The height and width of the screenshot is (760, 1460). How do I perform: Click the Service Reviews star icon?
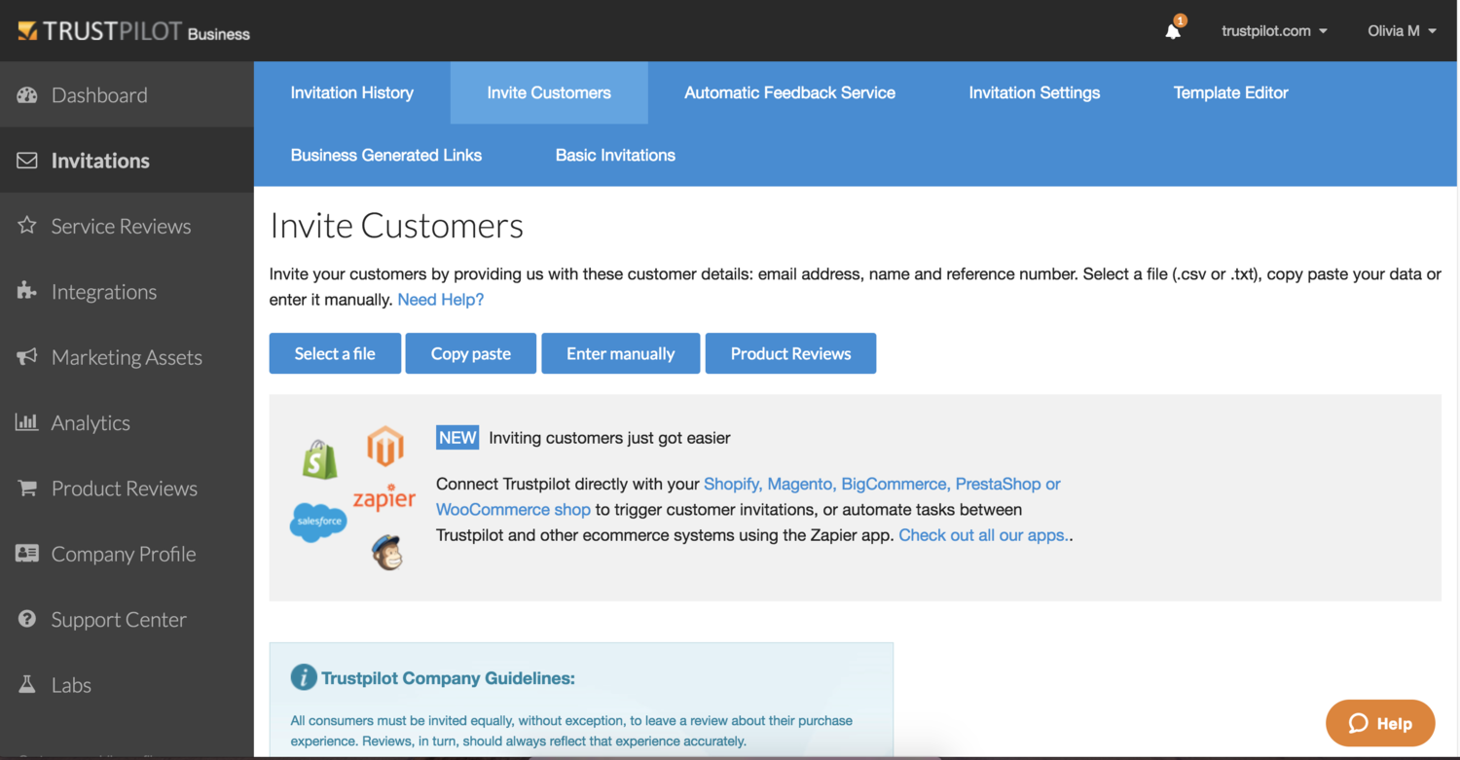point(27,226)
